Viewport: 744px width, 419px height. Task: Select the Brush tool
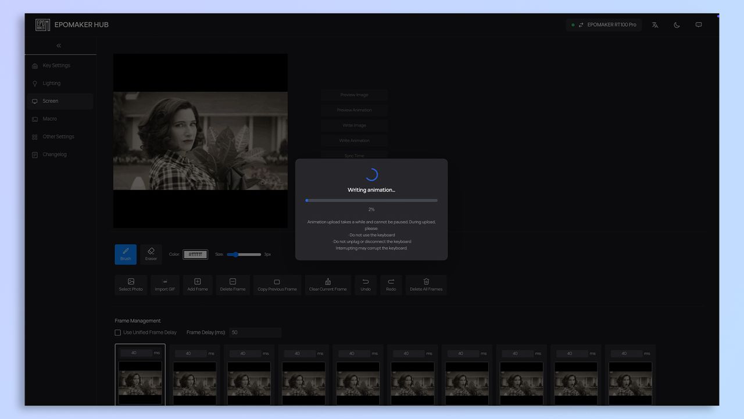click(126, 255)
